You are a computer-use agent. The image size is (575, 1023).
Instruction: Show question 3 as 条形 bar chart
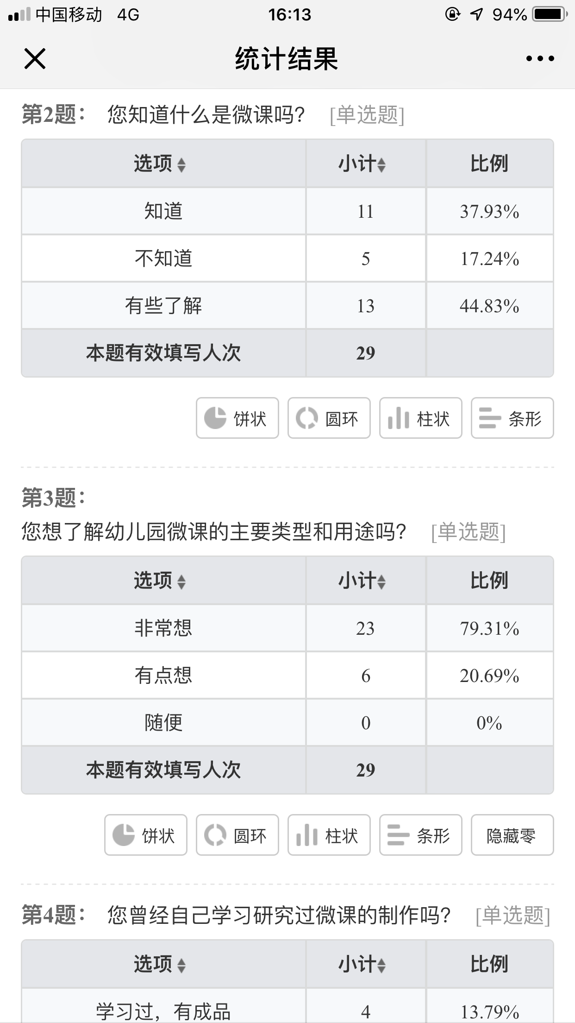click(420, 835)
